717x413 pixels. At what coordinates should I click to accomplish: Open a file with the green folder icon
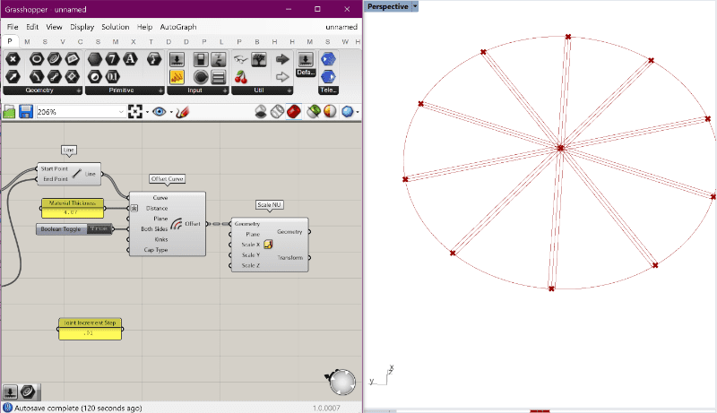click(9, 112)
